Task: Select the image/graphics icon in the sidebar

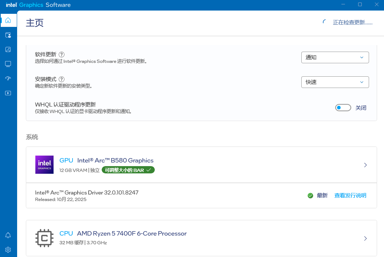Action: tap(8, 49)
